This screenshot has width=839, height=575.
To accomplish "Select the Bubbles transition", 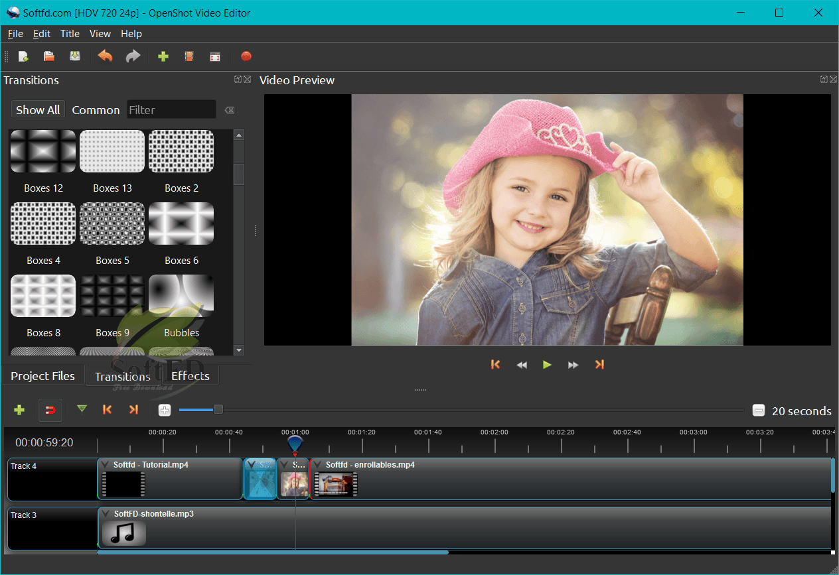I will point(181,306).
